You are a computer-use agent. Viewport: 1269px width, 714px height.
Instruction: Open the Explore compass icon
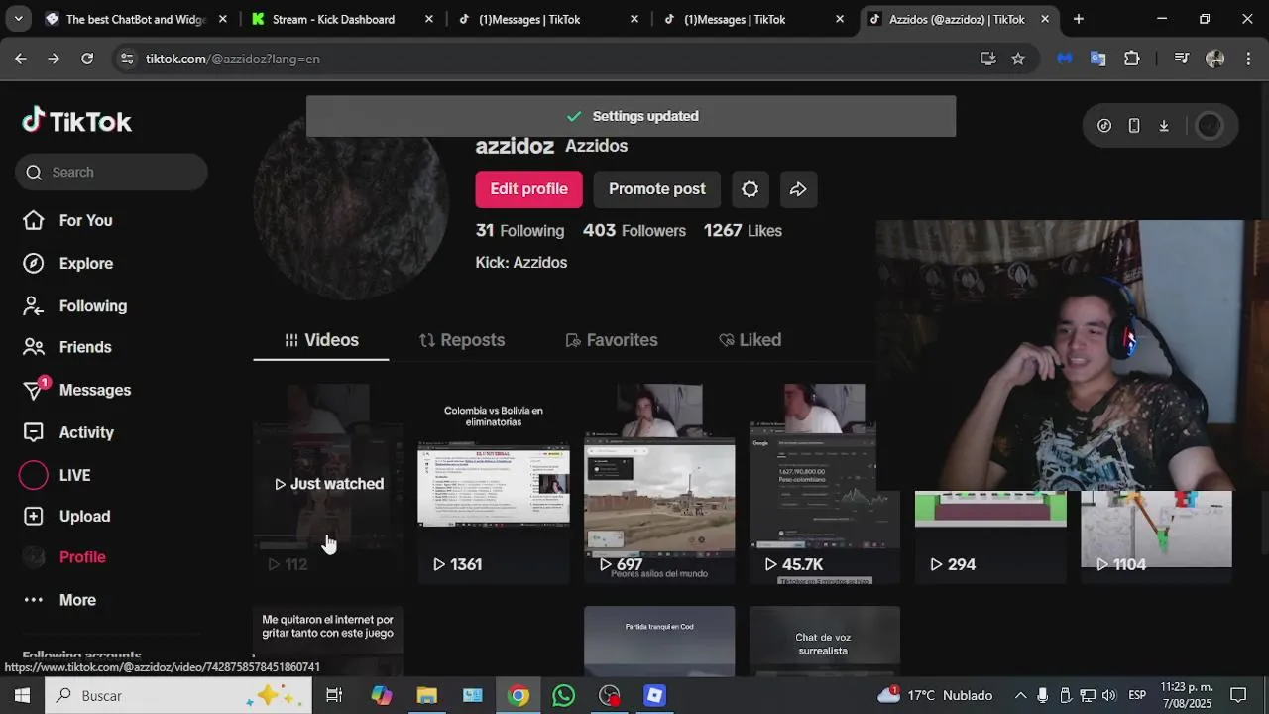(34, 263)
